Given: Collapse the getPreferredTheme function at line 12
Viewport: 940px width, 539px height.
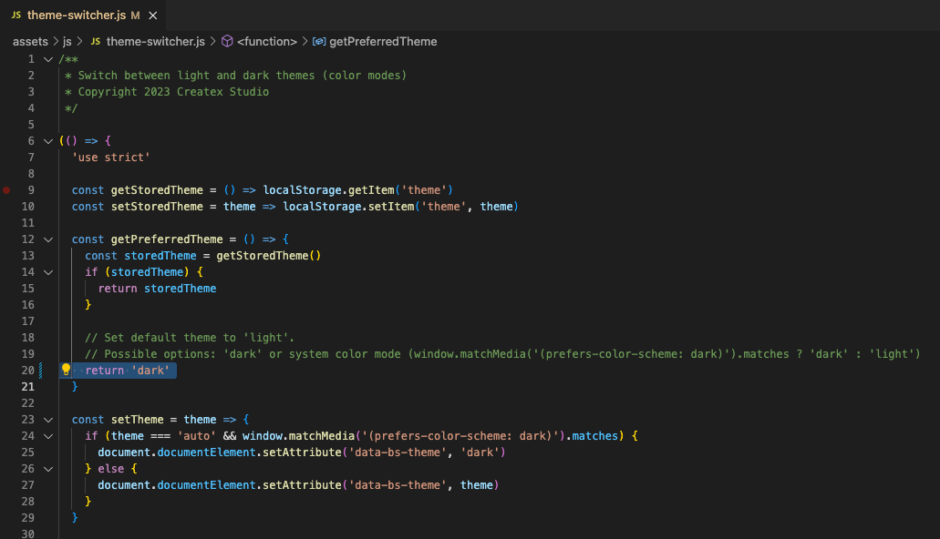Looking at the screenshot, I should pyautogui.click(x=47, y=239).
